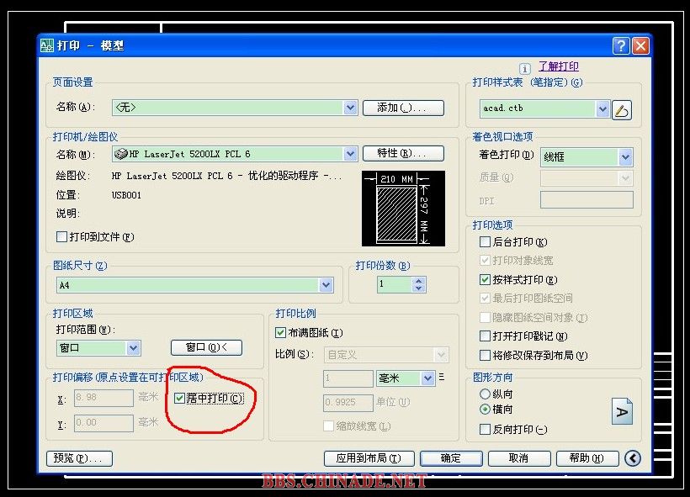
Task: Click the 帮助 help button
Action: (x=587, y=458)
